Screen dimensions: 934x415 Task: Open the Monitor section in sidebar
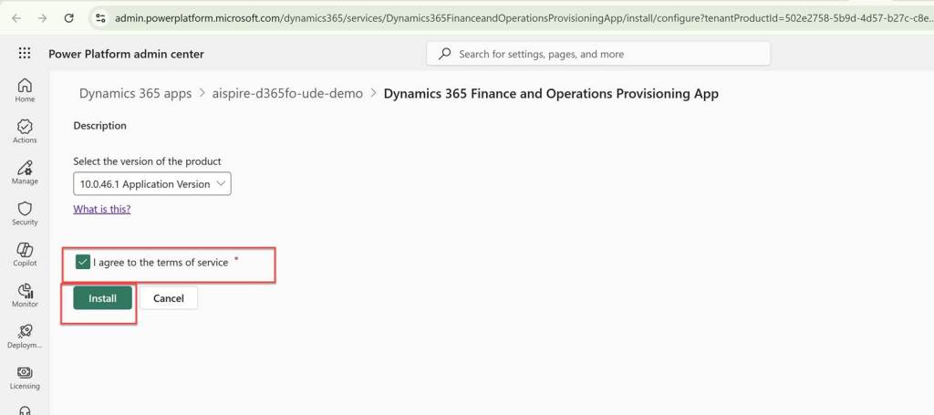(x=25, y=295)
